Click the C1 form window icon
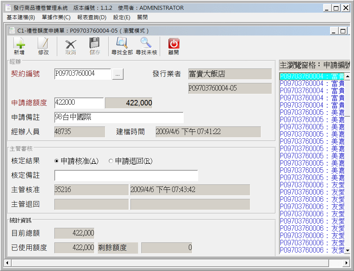Viewport: 354px width, 271px height. 12,30
